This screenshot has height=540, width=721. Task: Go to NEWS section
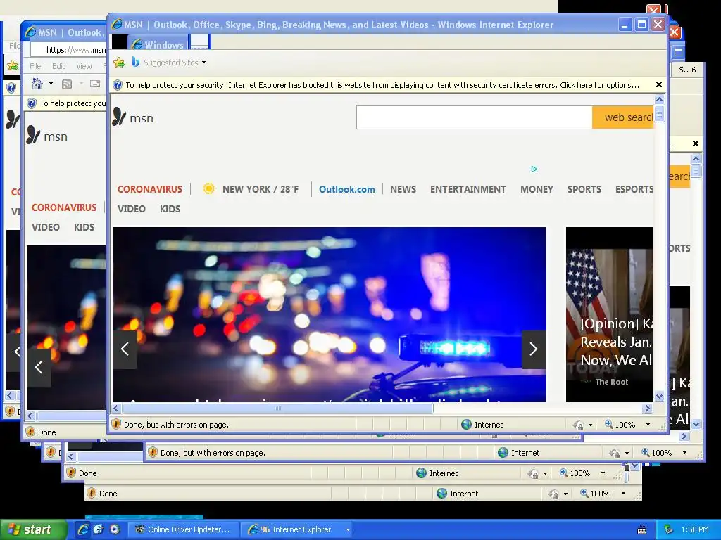pyautogui.click(x=403, y=189)
